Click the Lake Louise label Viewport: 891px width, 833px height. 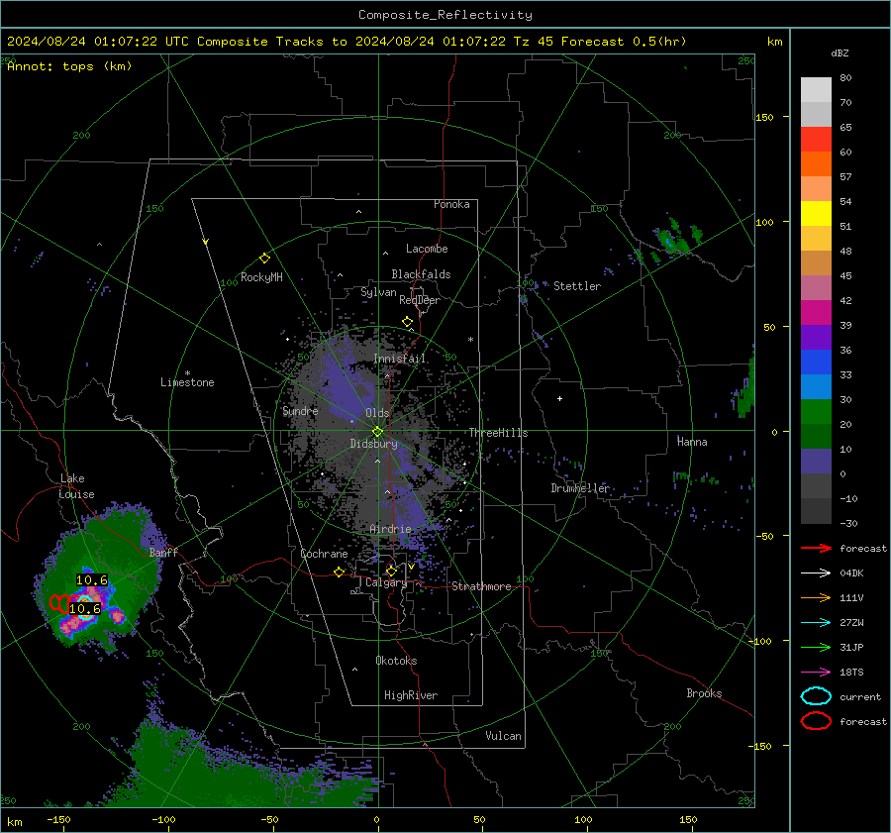click(76, 486)
